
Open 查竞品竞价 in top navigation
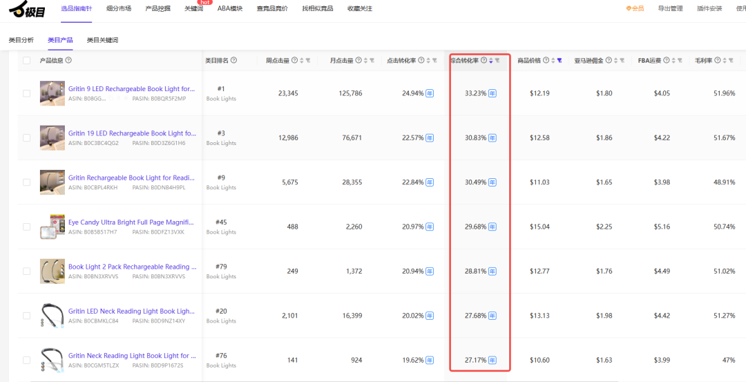coord(272,8)
